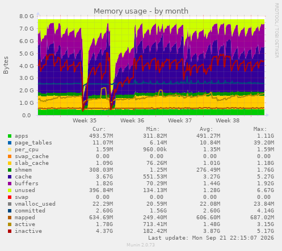Image resolution: width=282 pixels, height=251 pixels.
Task: Click unused max value '6.67G'
Action: (x=266, y=190)
